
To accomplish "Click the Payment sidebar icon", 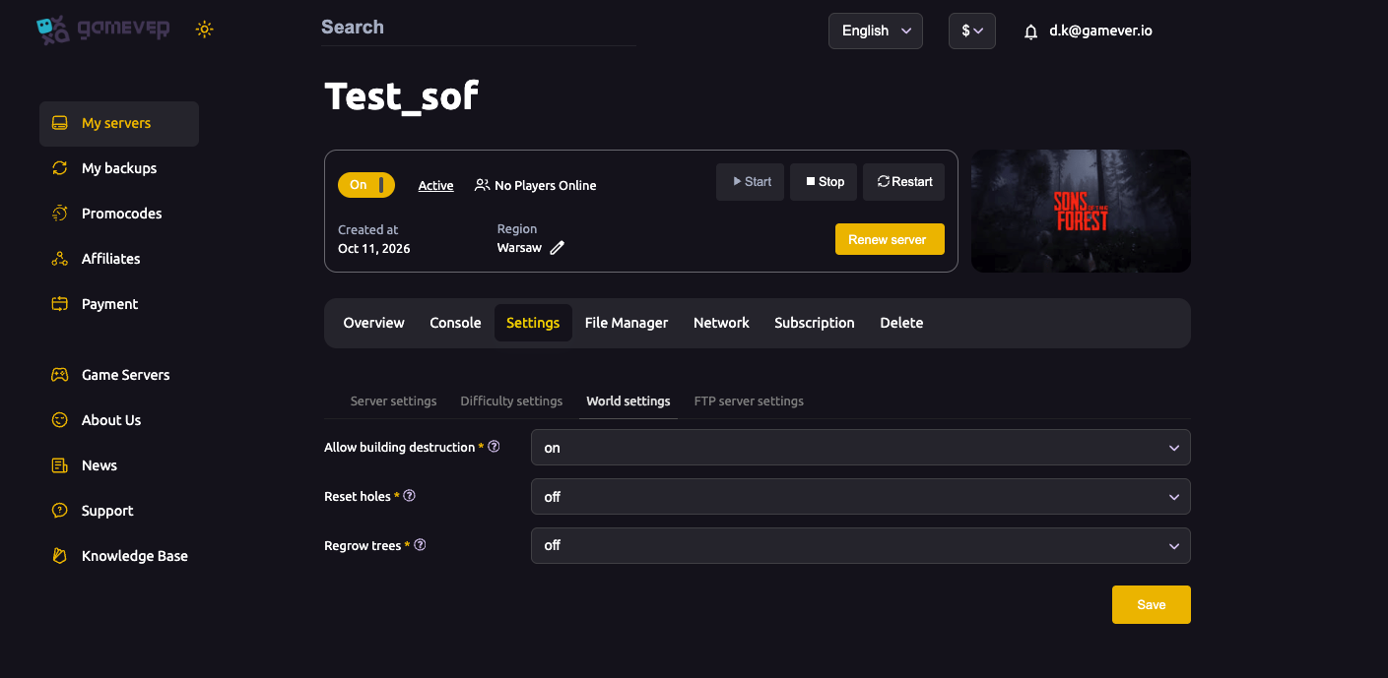I will [x=60, y=304].
